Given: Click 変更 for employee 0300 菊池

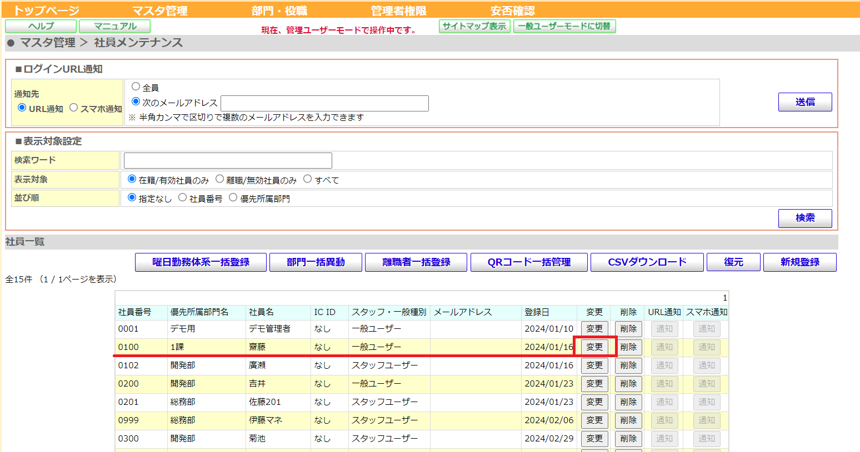Looking at the screenshot, I should pos(594,439).
